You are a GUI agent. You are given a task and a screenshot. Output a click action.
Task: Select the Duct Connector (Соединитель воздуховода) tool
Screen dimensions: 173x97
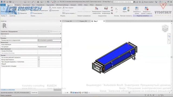click(x=106, y=10)
